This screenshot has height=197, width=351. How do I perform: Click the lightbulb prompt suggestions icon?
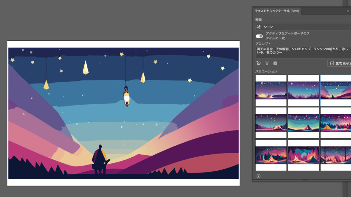[x=267, y=63]
